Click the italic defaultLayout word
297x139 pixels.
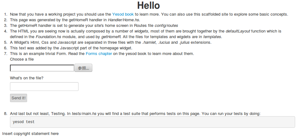coord(238,31)
